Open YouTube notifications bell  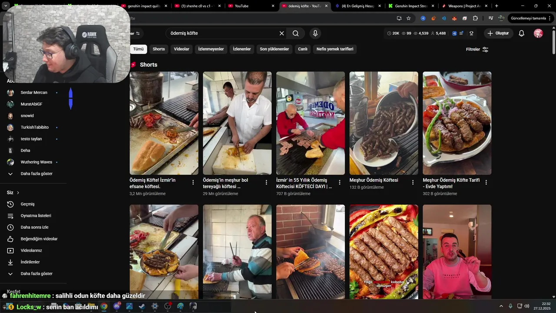pos(522,33)
